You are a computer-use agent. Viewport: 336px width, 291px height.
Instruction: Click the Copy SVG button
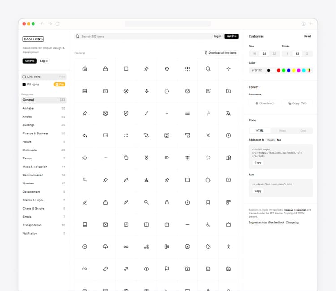[297, 103]
